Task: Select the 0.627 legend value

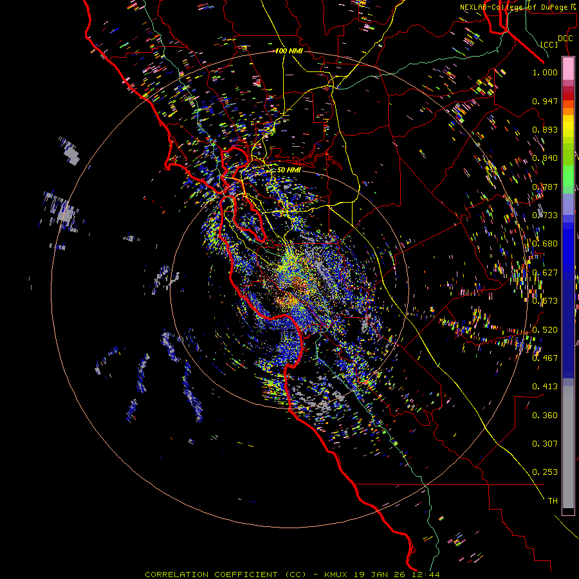Action: coord(545,273)
